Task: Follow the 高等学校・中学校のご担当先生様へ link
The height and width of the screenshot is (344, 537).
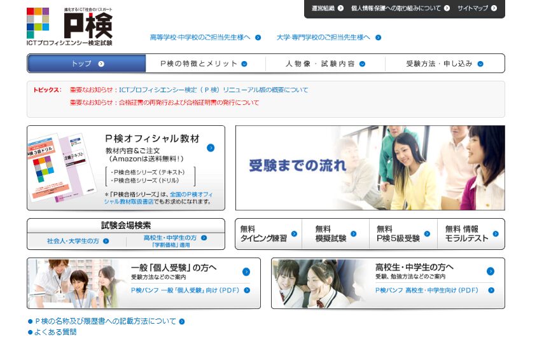Action: (206, 38)
